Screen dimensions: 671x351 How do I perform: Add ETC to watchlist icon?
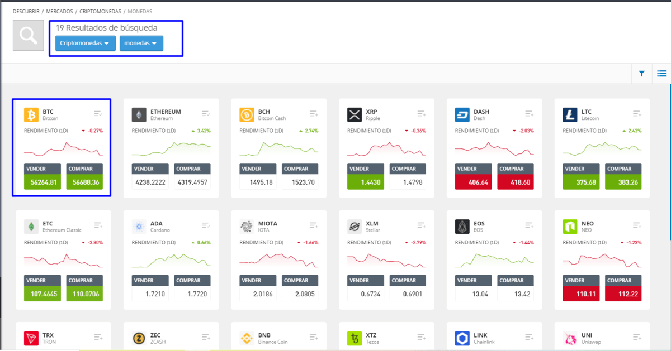(98, 225)
